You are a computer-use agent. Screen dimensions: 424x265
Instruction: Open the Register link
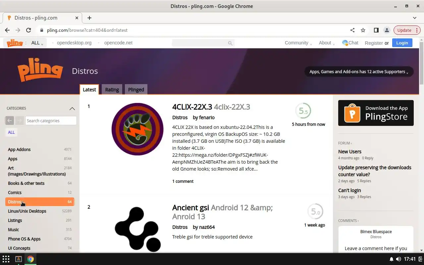click(374, 43)
